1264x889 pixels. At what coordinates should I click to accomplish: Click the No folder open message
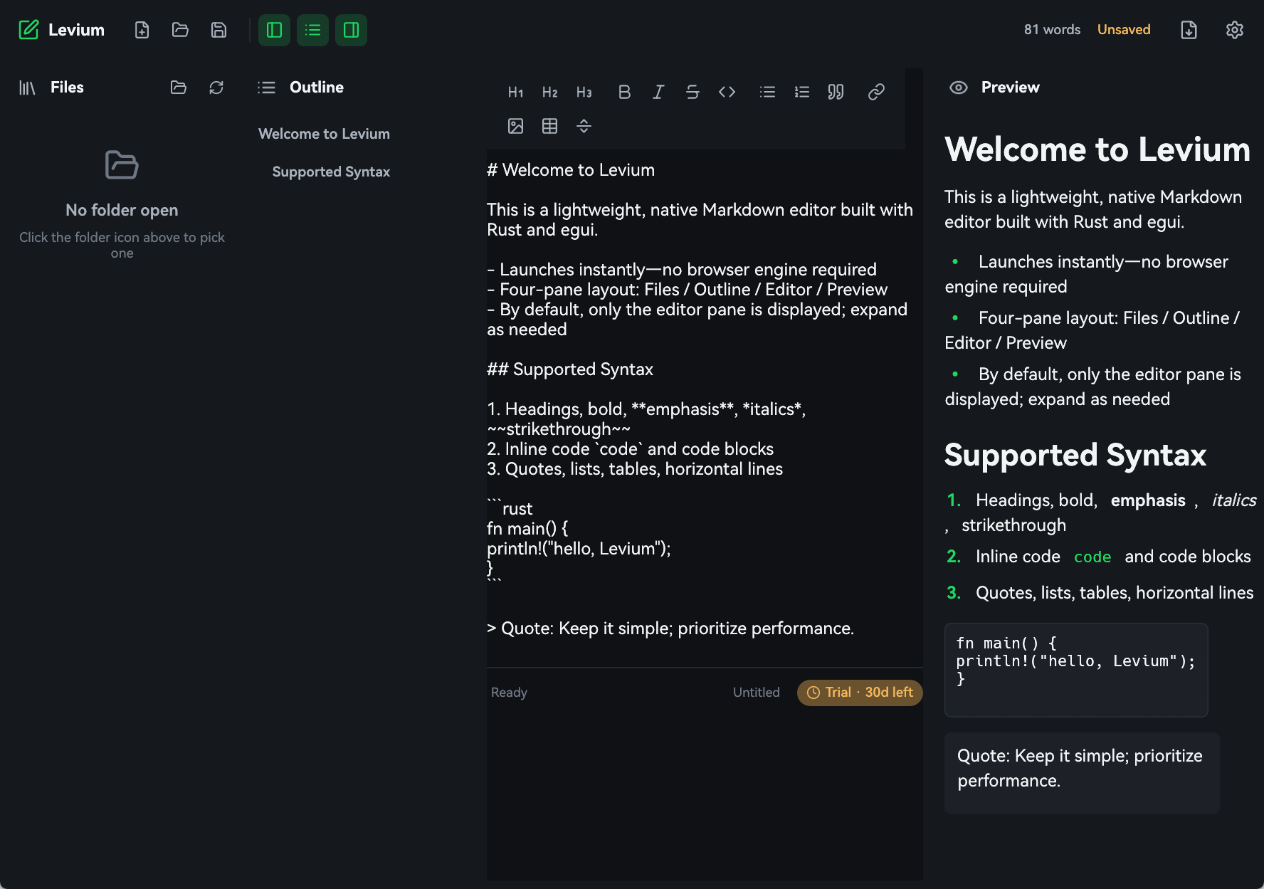click(122, 211)
